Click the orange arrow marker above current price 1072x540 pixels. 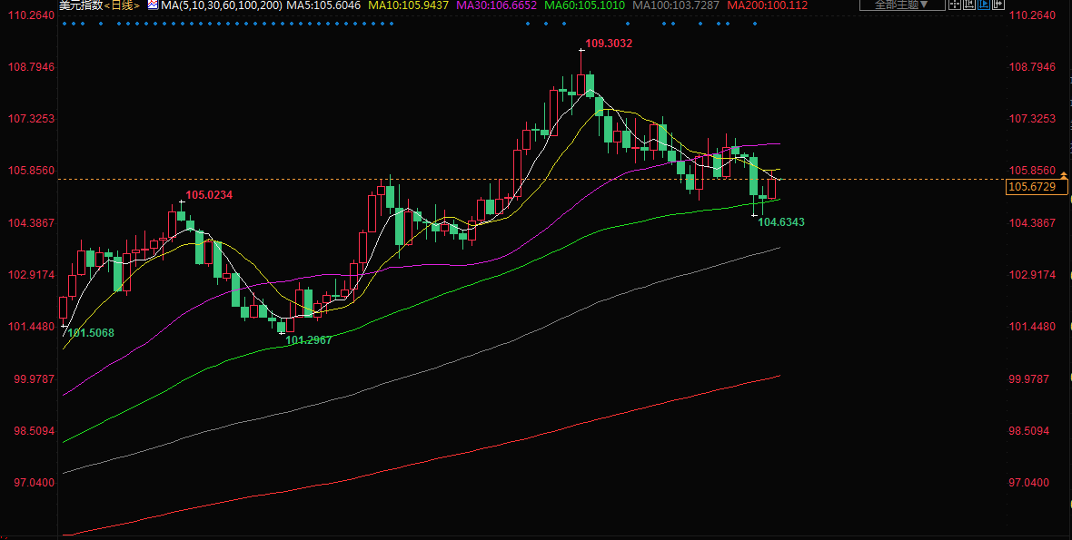pos(1063,173)
